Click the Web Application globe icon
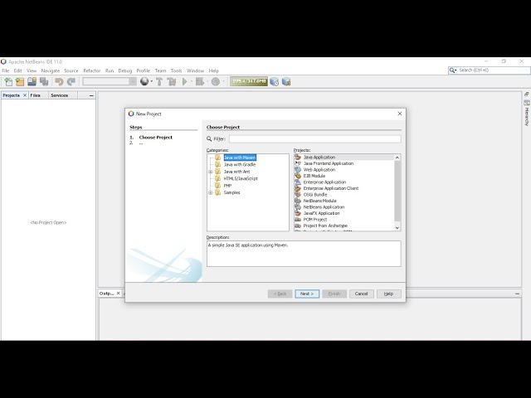This screenshot has width=531, height=398. [298, 169]
